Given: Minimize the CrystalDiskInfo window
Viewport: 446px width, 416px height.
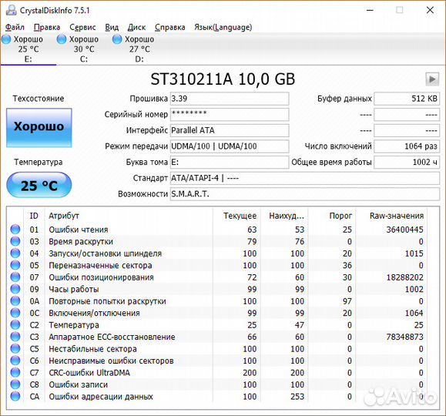Looking at the screenshot, I should [370, 10].
